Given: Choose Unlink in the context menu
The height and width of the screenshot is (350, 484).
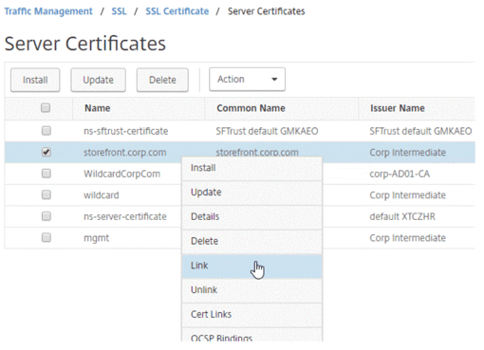Looking at the screenshot, I should tap(251, 290).
